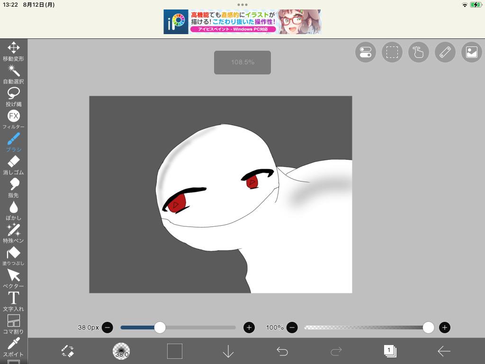The image size is (485, 364).
Task: Open the layers panel
Action: click(x=390, y=351)
